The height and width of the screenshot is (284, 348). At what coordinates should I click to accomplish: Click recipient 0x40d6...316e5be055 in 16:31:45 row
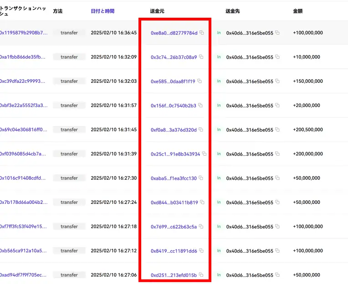pyautogui.click(x=250, y=130)
